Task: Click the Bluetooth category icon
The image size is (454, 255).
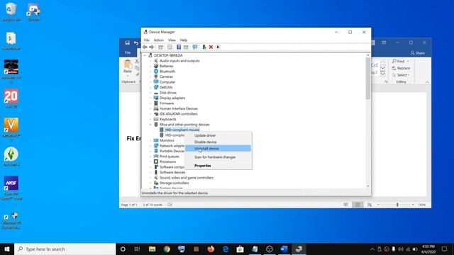Action: (x=156, y=72)
